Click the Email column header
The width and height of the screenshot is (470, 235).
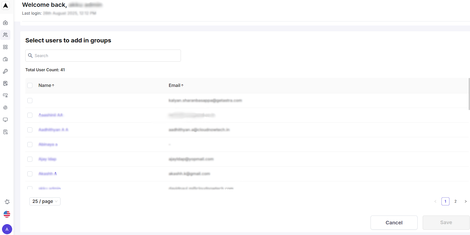[x=174, y=85]
